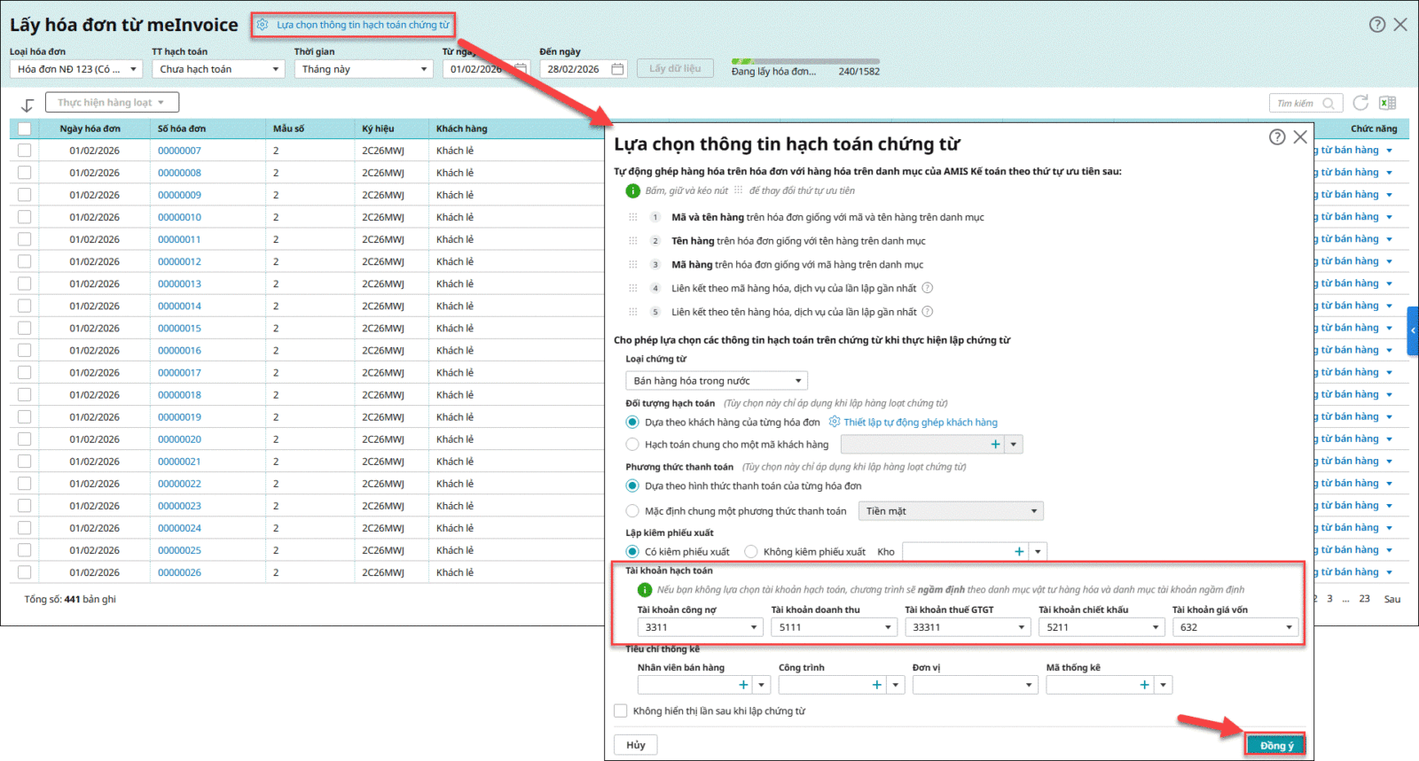The height and width of the screenshot is (761, 1419).
Task: Open Thời gian Tháng này dropdown
Action: point(363,69)
